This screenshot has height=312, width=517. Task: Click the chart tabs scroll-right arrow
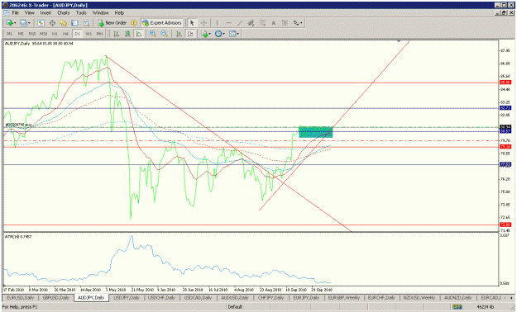pos(512,298)
